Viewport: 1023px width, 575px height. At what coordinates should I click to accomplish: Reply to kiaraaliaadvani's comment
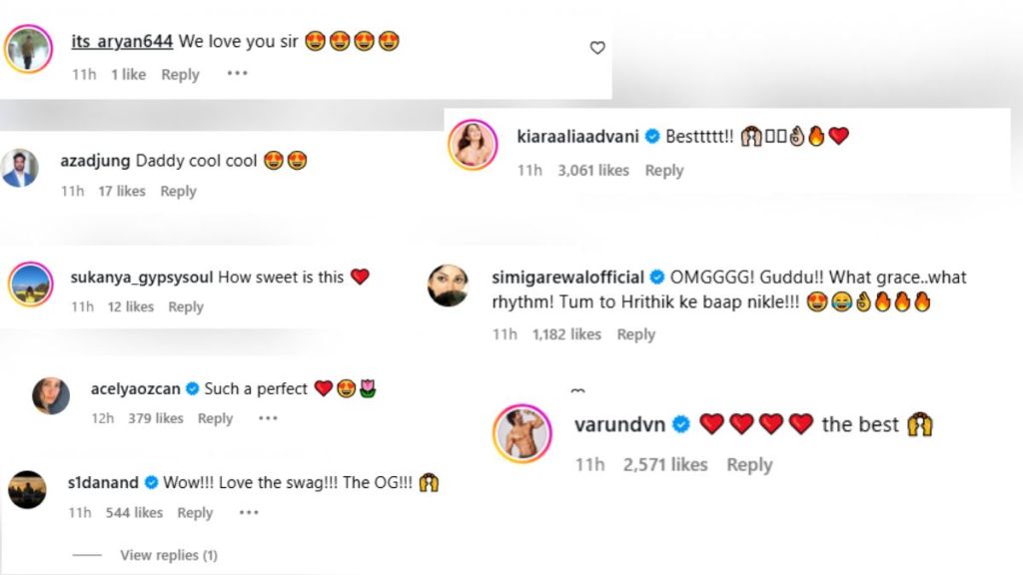[x=663, y=171]
